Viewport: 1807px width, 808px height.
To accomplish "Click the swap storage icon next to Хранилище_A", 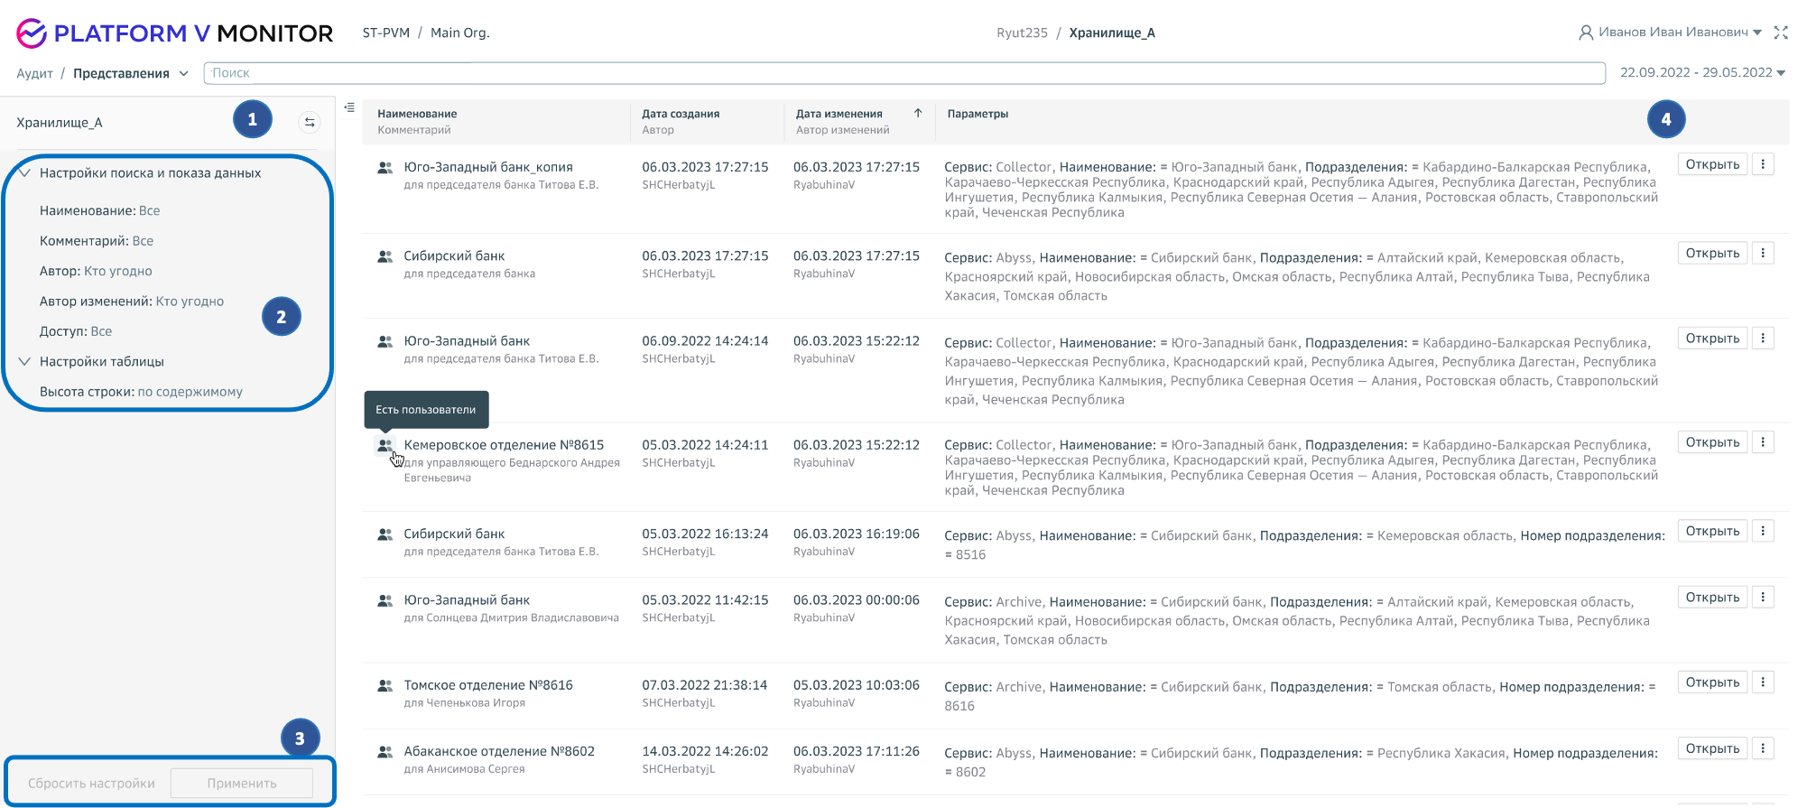I will [x=309, y=122].
